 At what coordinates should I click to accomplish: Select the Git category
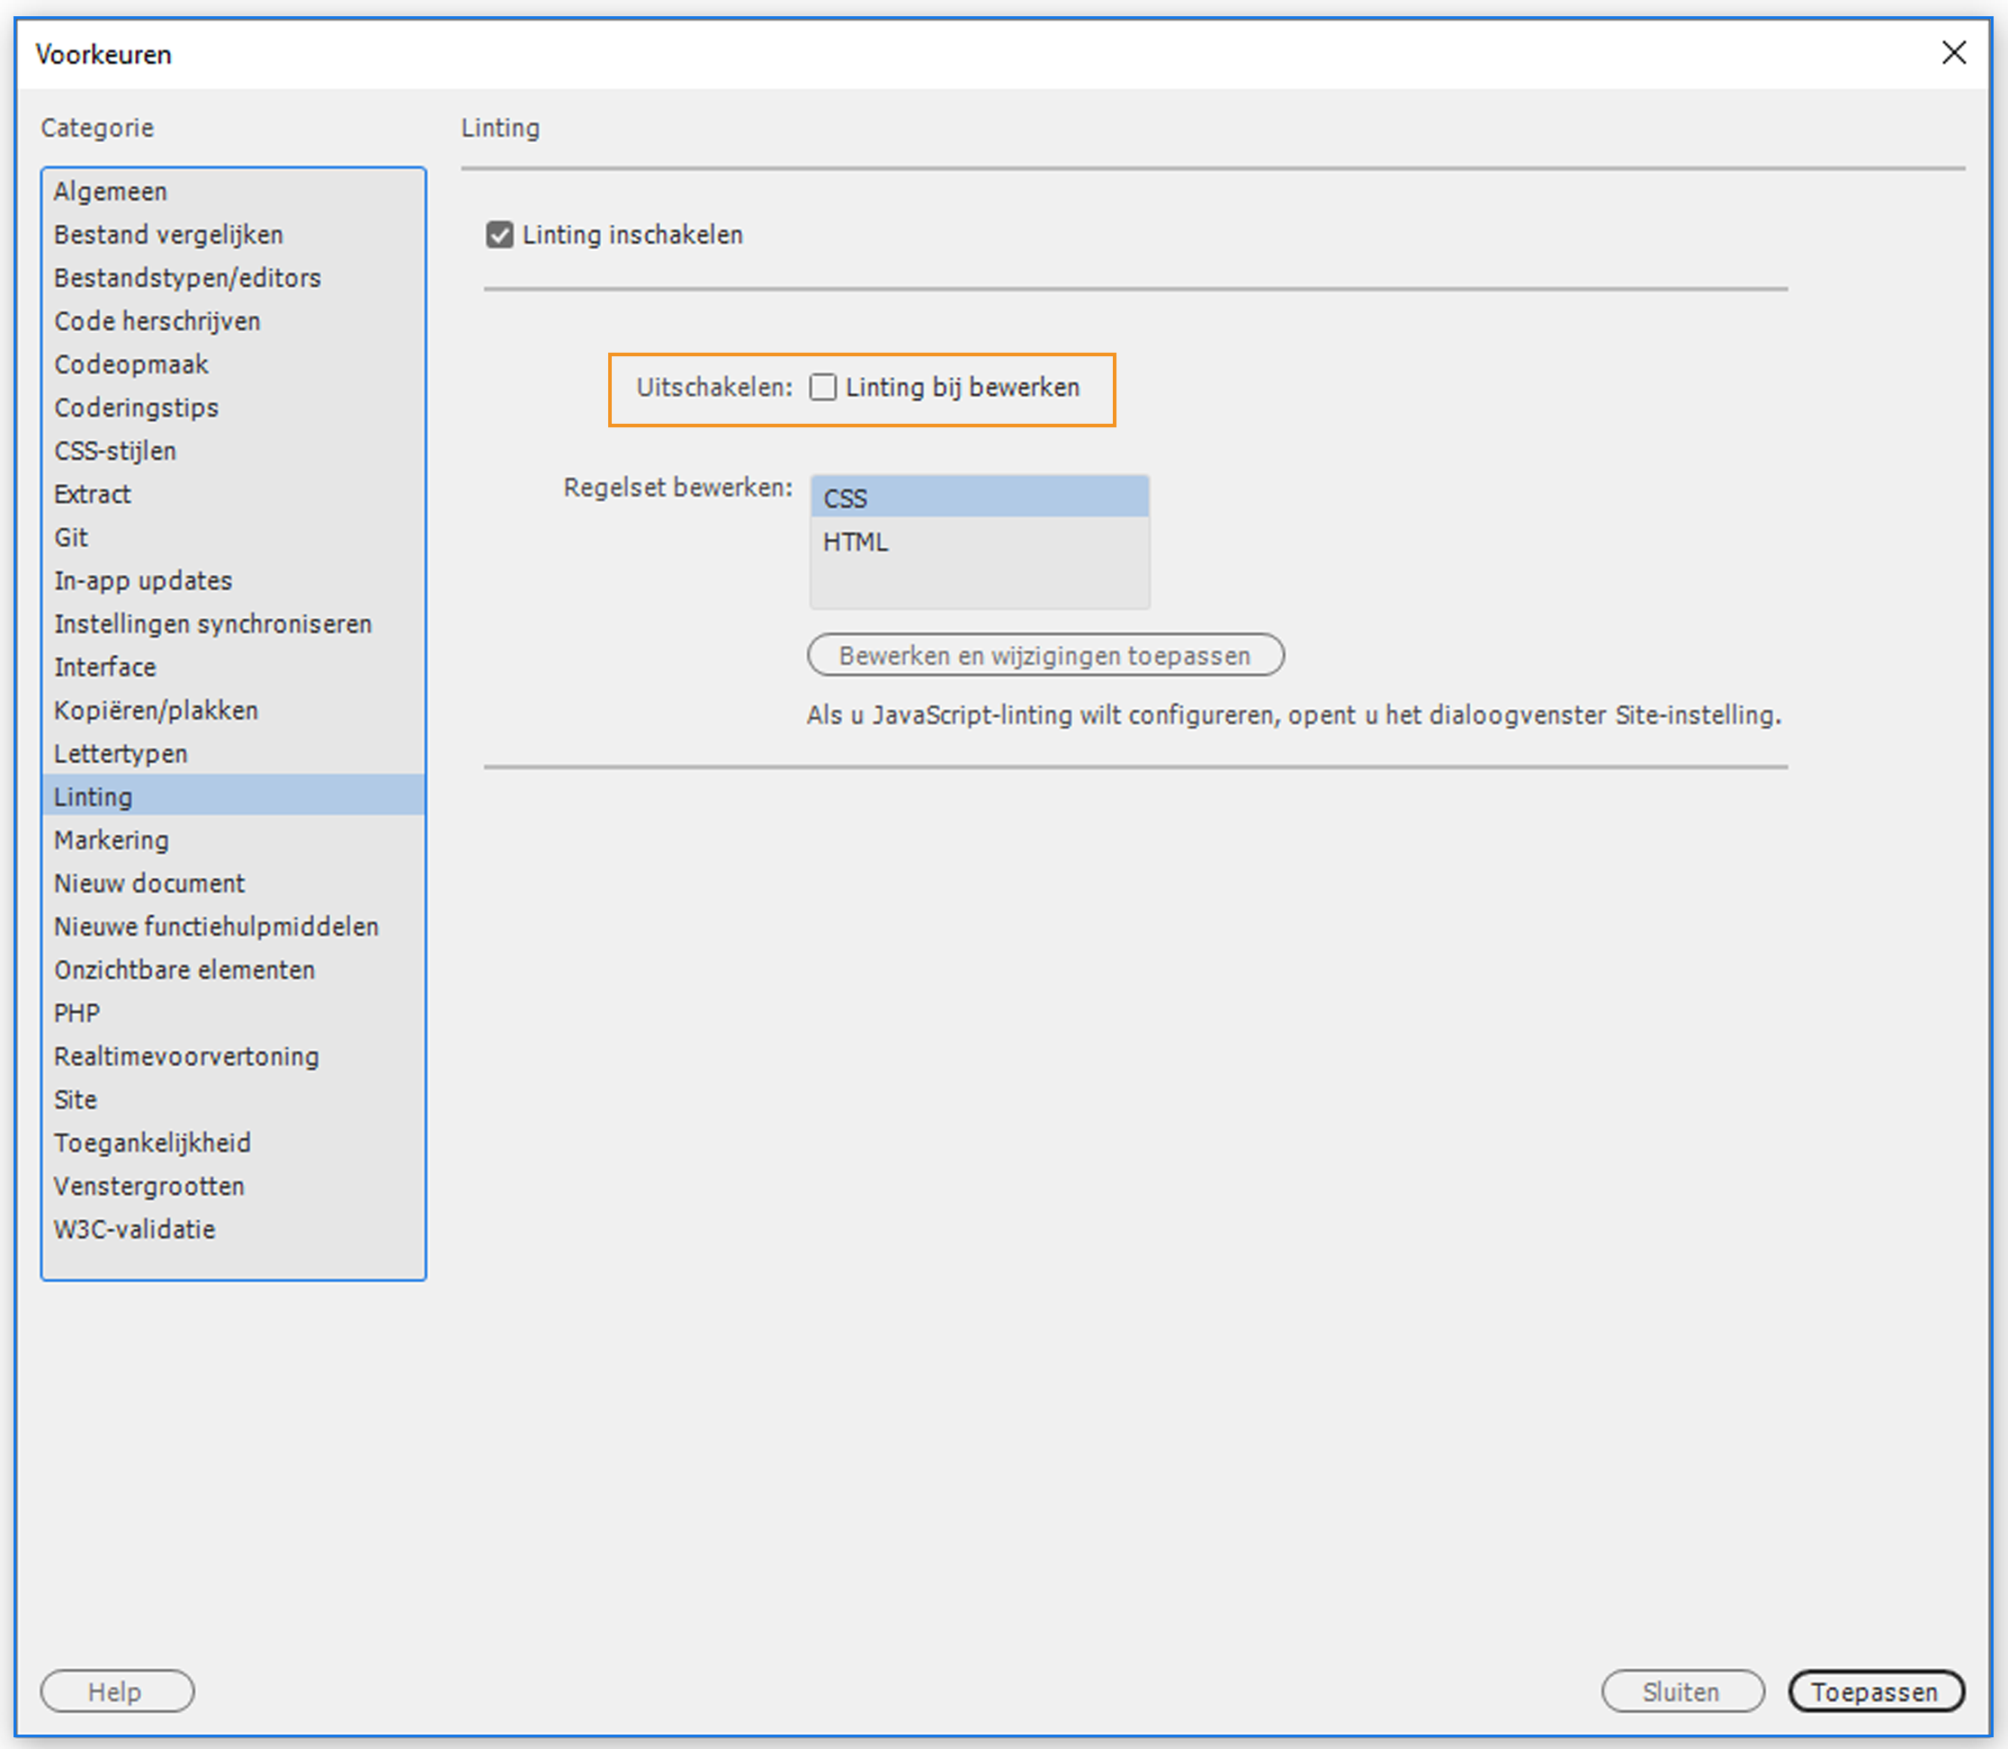coord(71,538)
